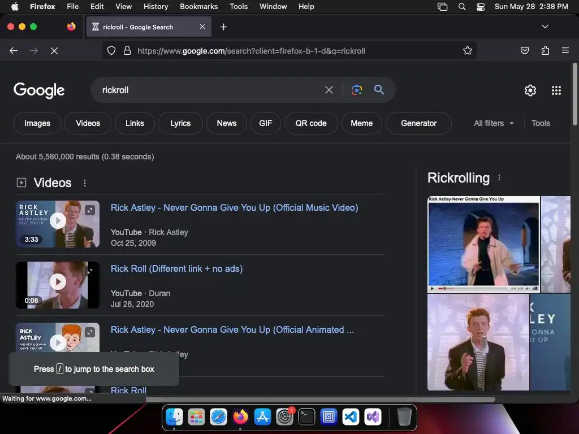This screenshot has width=579, height=434.
Task: Open Visual Studio Code from dock
Action: (x=351, y=417)
